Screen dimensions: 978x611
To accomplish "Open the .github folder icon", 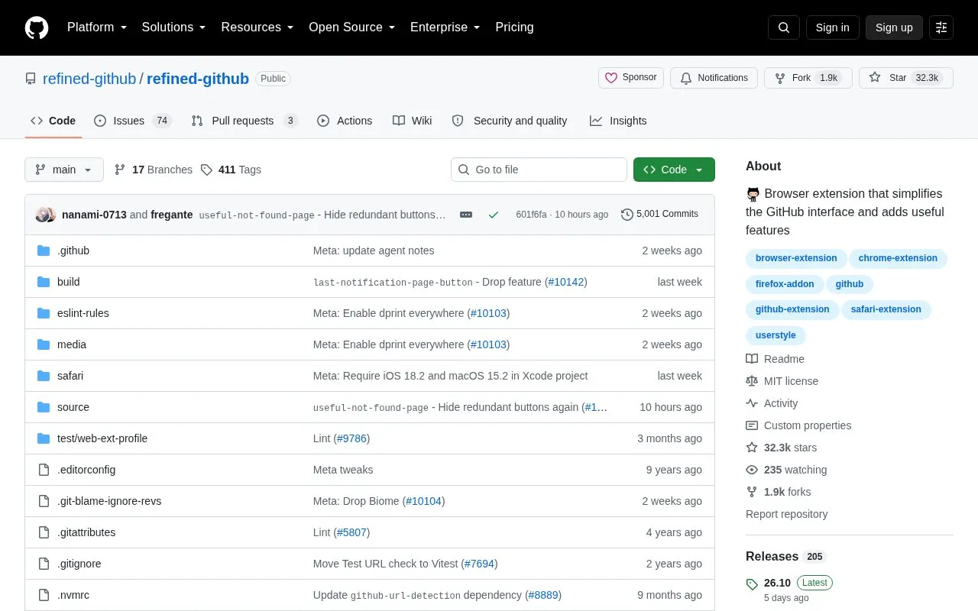I will point(44,251).
